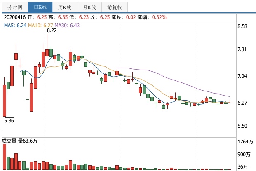The height and width of the screenshot is (171, 256).
Task: Switch to the 分时图 tab
Action: pyautogui.click(x=14, y=7)
